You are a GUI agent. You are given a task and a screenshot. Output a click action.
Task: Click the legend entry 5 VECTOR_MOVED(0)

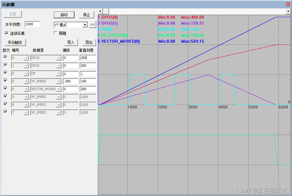pyautogui.click(x=119, y=41)
